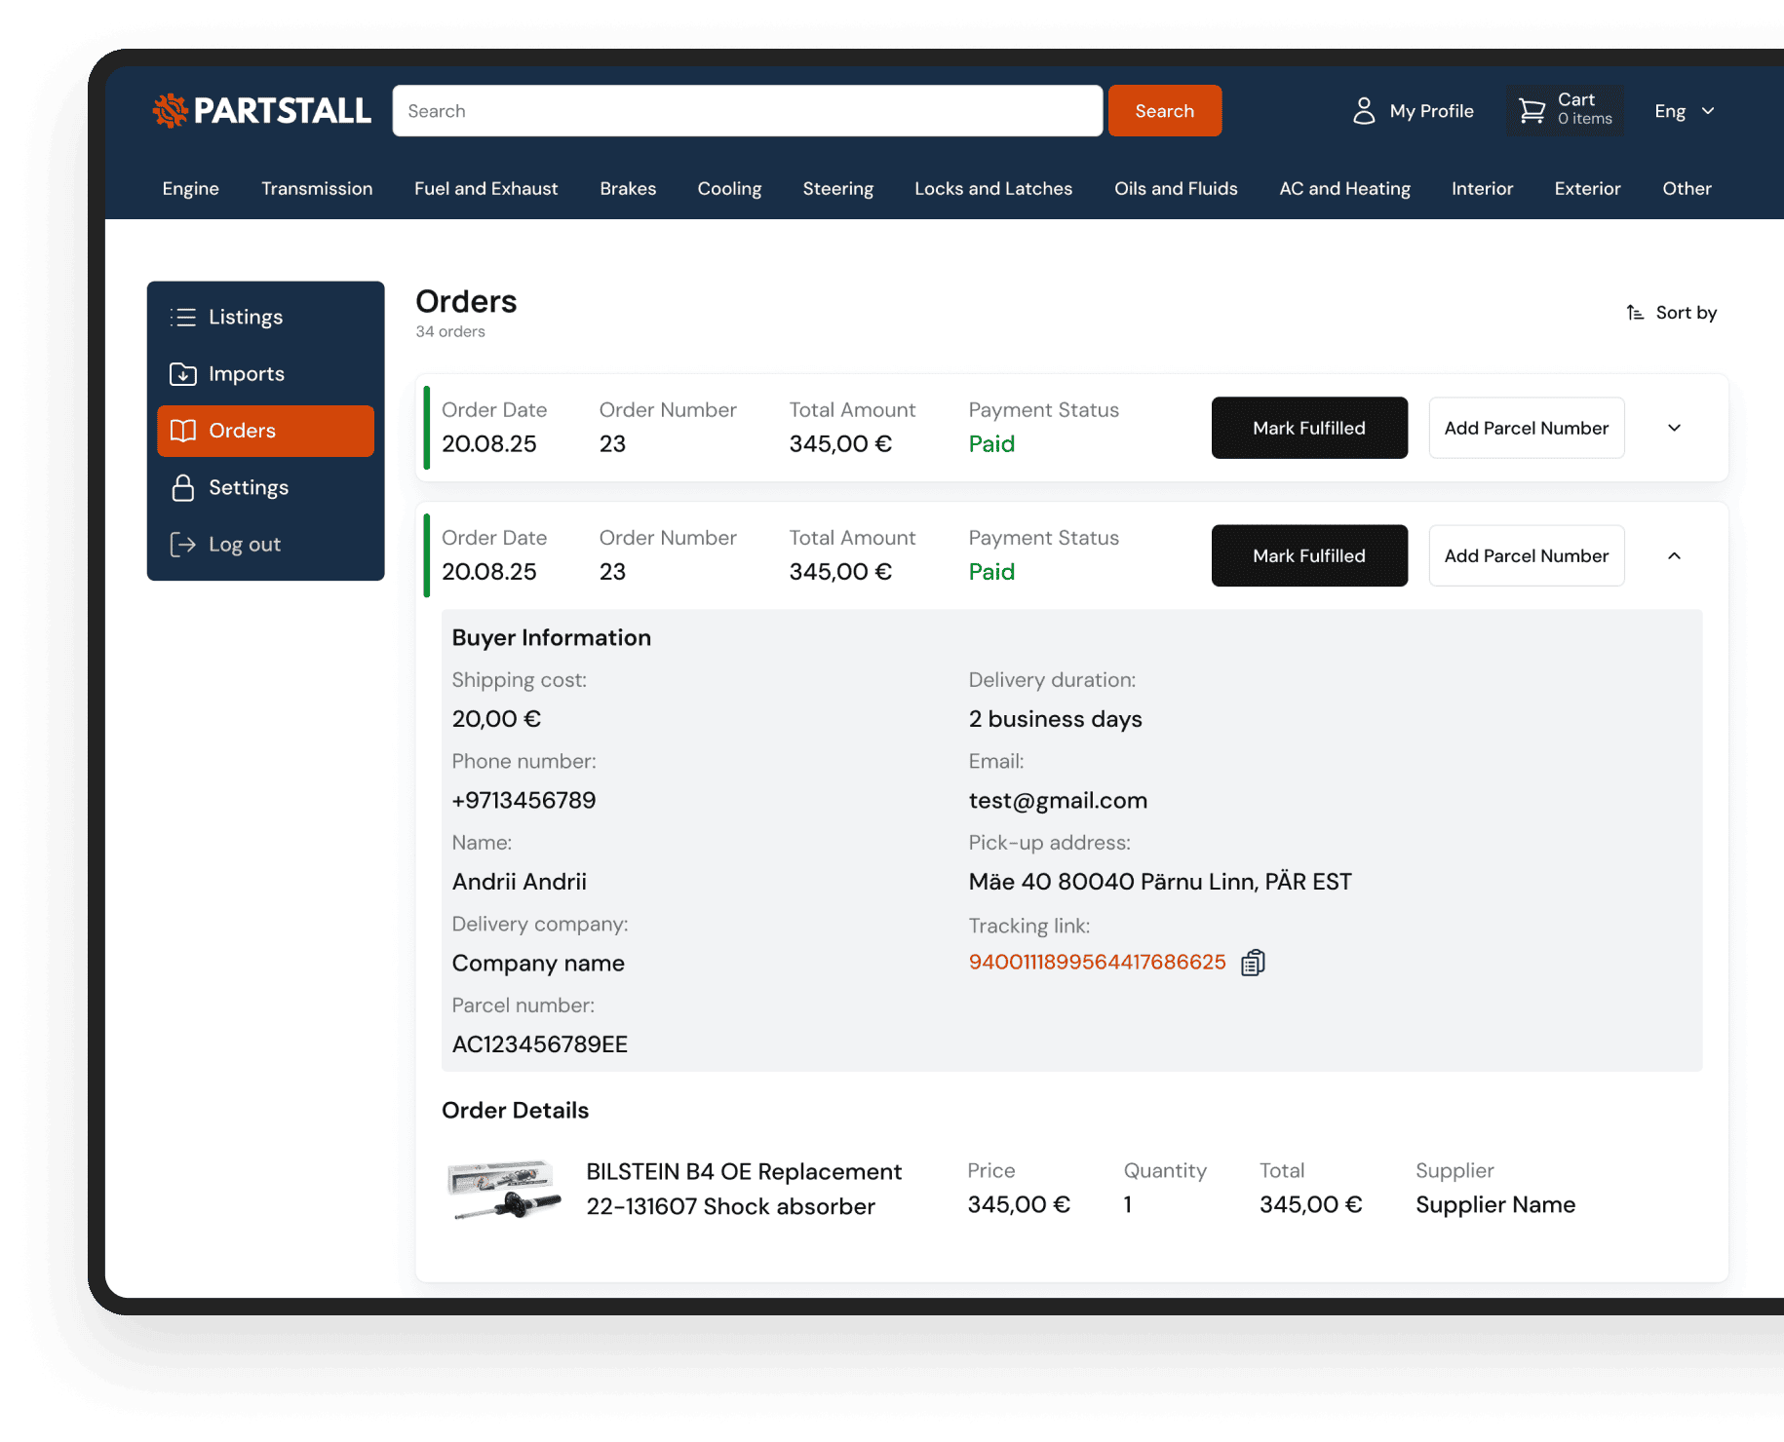
Task: Click the Orders book icon in sidebar
Action: tap(183, 431)
